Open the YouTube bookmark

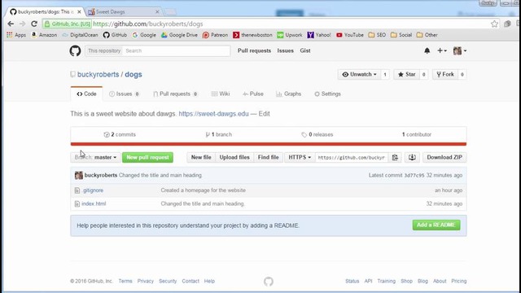pyautogui.click(x=350, y=35)
